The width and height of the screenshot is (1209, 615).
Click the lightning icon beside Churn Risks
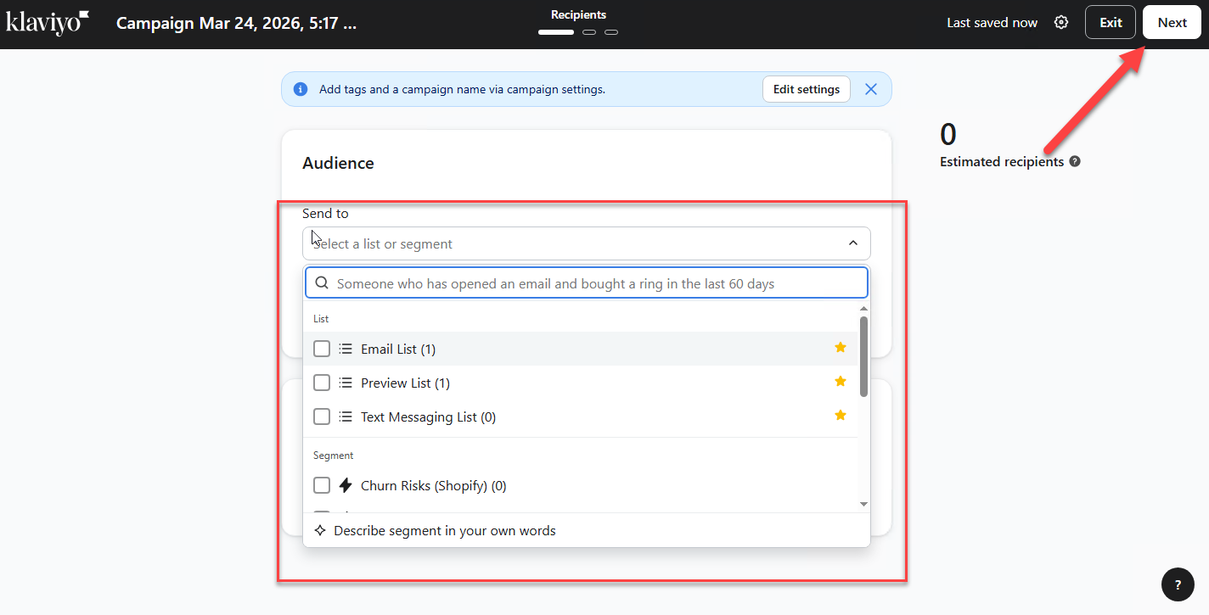coord(346,485)
